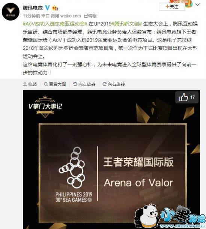Click the 收起 up-arrow icon

point(25,84)
